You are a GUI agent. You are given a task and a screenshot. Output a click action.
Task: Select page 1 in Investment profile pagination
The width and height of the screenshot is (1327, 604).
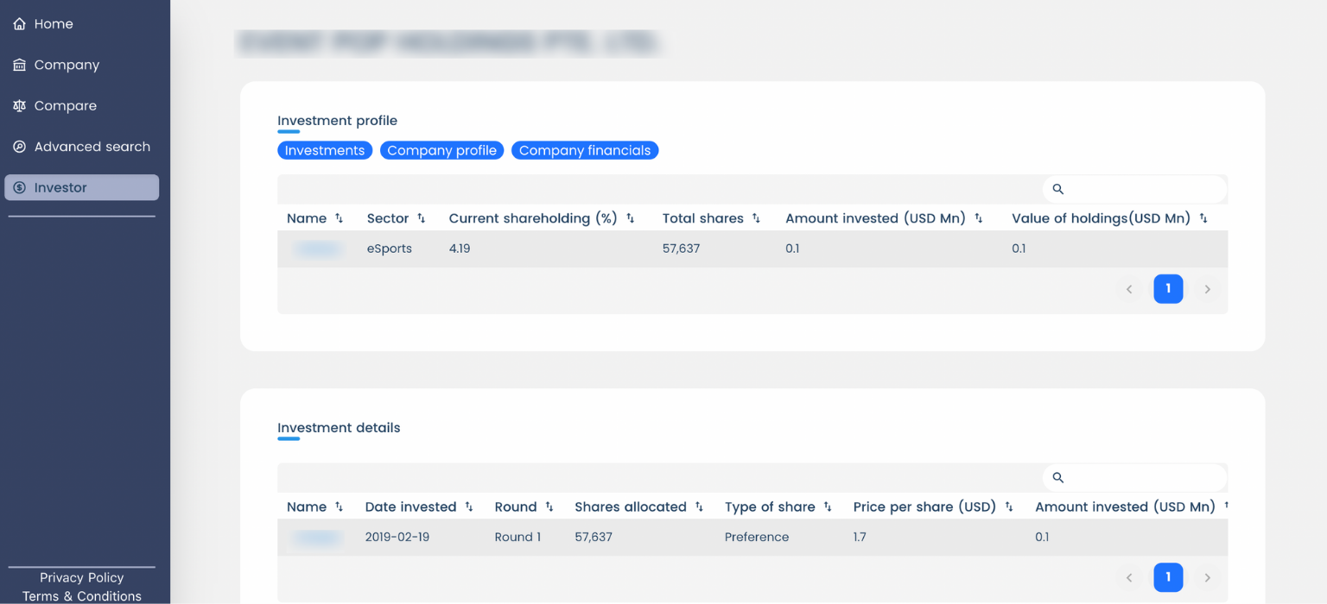1168,289
